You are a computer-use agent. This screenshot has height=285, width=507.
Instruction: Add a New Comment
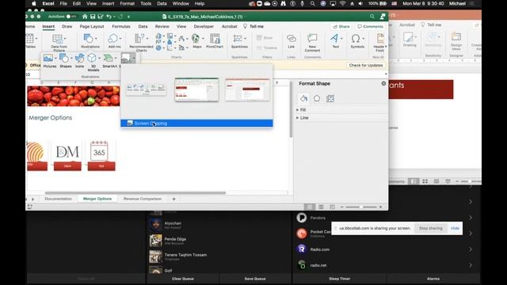point(312,43)
